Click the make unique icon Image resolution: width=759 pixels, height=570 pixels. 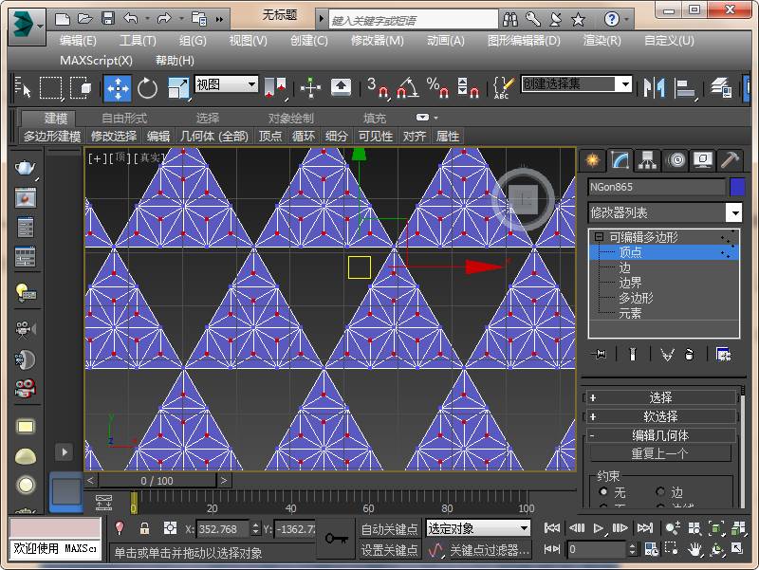667,355
